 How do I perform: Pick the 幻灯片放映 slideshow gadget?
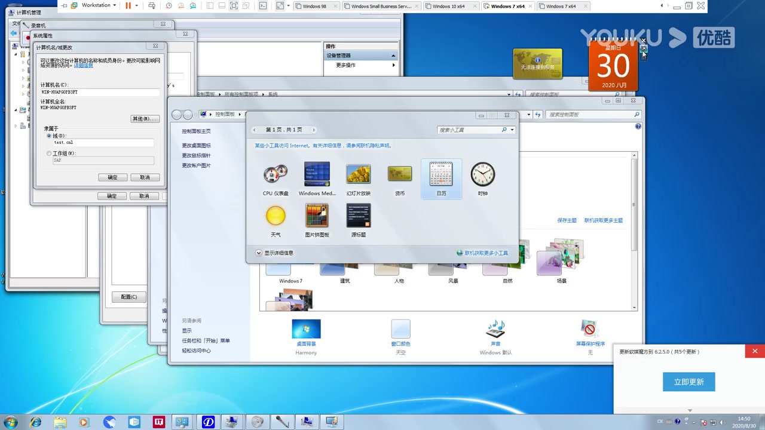(x=359, y=179)
